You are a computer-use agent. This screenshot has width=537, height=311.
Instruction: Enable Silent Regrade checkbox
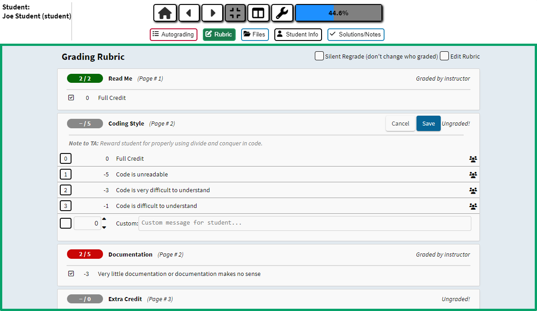click(319, 56)
